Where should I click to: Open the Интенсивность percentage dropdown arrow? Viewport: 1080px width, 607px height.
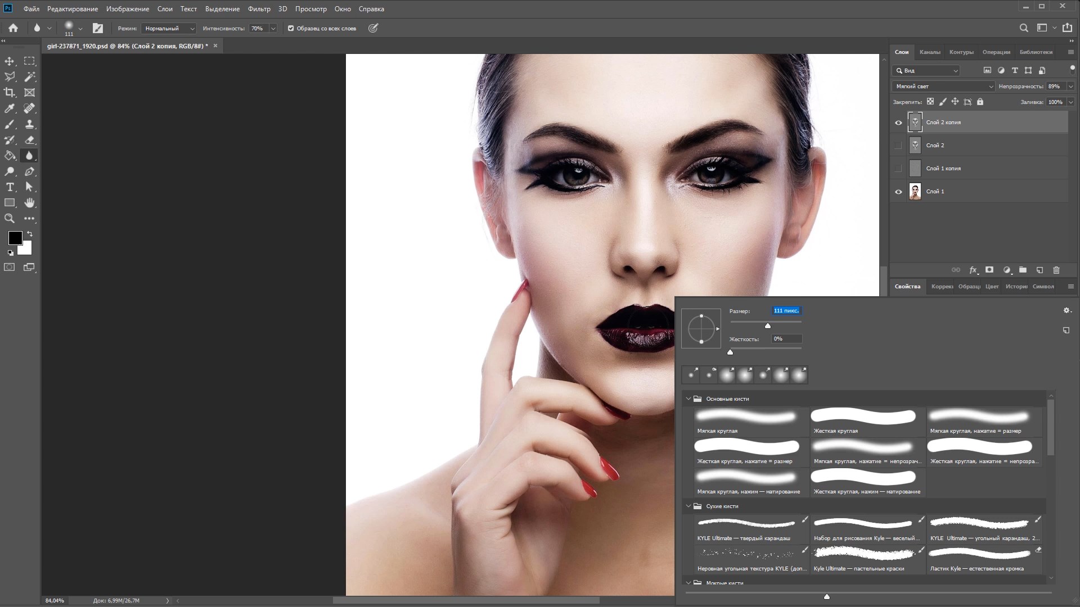pyautogui.click(x=273, y=28)
